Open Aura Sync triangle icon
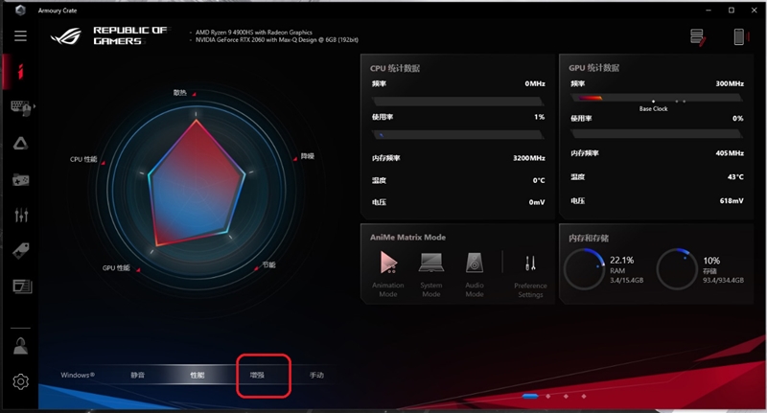This screenshot has width=767, height=413. pyautogui.click(x=20, y=143)
